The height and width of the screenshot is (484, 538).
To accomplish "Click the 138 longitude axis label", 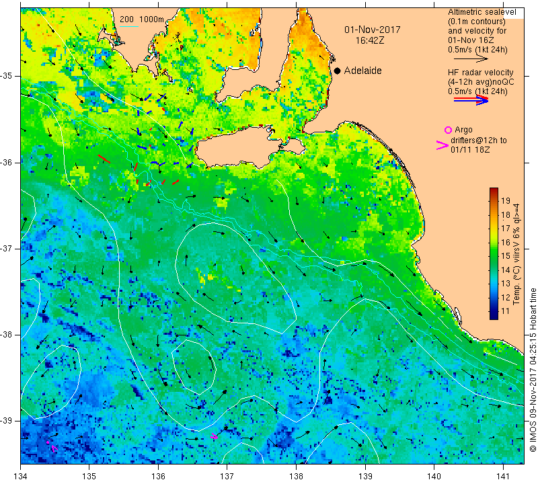I will click(x=296, y=477).
